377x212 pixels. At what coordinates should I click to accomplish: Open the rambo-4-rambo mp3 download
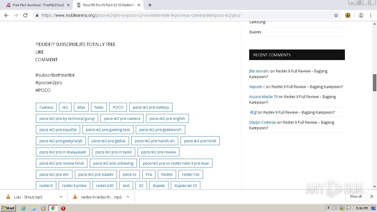pos(101,197)
